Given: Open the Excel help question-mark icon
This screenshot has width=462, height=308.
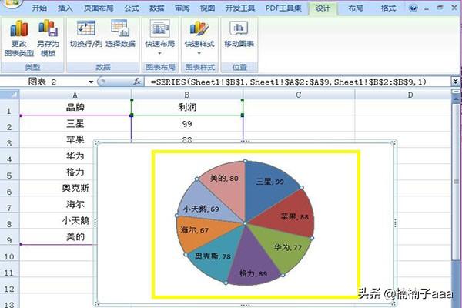Looking at the screenshot, I should [413, 8].
